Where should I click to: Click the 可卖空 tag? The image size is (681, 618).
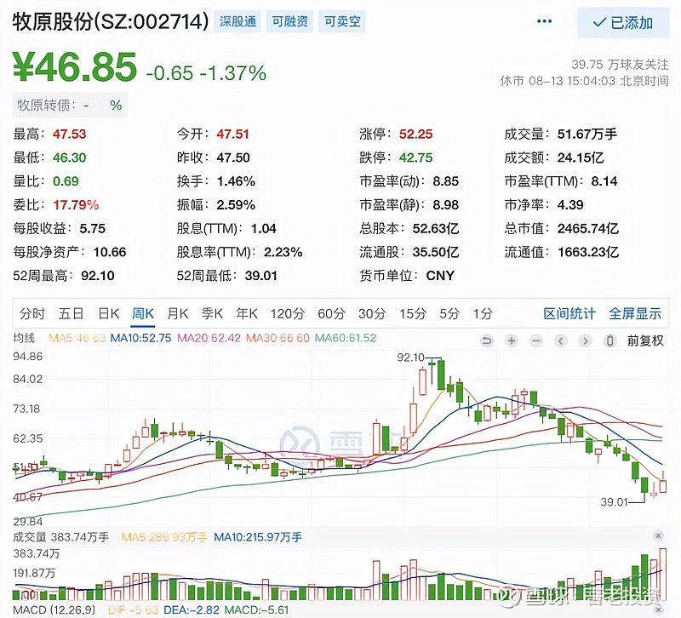(342, 21)
